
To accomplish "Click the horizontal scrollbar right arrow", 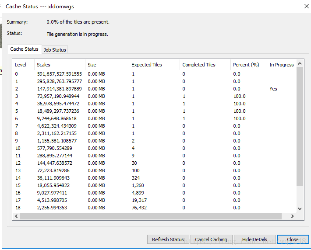I will (x=293, y=216).
